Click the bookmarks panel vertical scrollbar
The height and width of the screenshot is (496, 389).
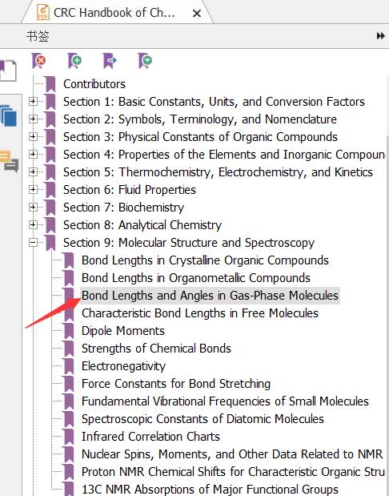[387, 284]
